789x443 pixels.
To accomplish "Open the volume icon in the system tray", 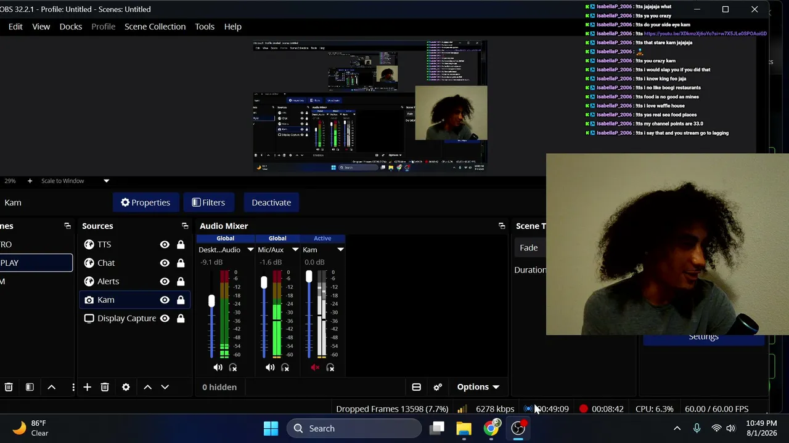I will pos(731,428).
